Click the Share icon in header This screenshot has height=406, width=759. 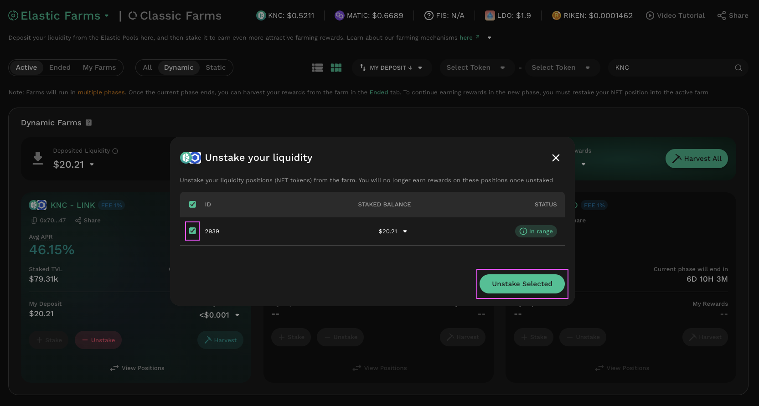click(x=721, y=15)
